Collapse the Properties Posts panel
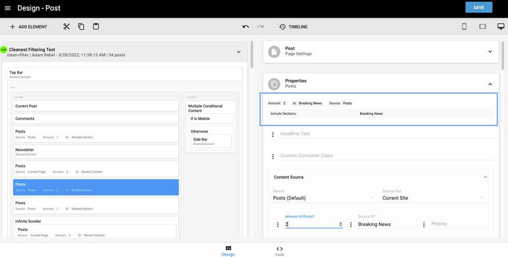Viewport: 508px width, 257px height. [490, 84]
